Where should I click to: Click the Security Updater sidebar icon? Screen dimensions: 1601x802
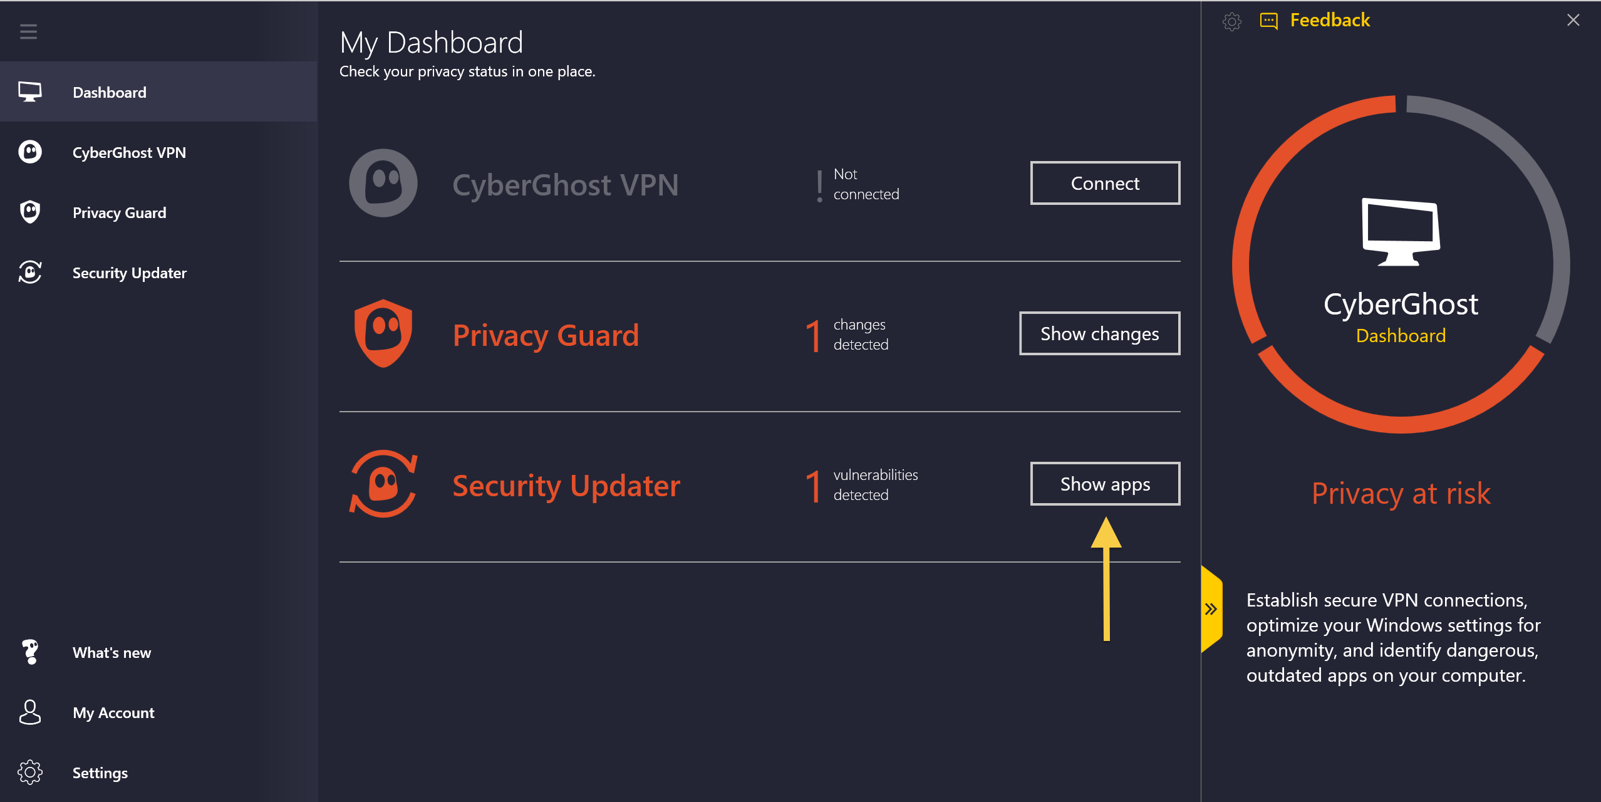coord(29,273)
